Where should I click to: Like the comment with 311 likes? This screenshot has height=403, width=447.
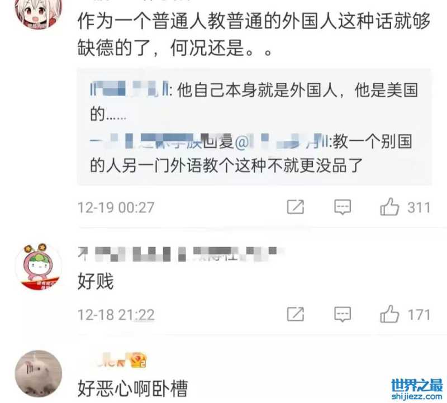click(389, 207)
